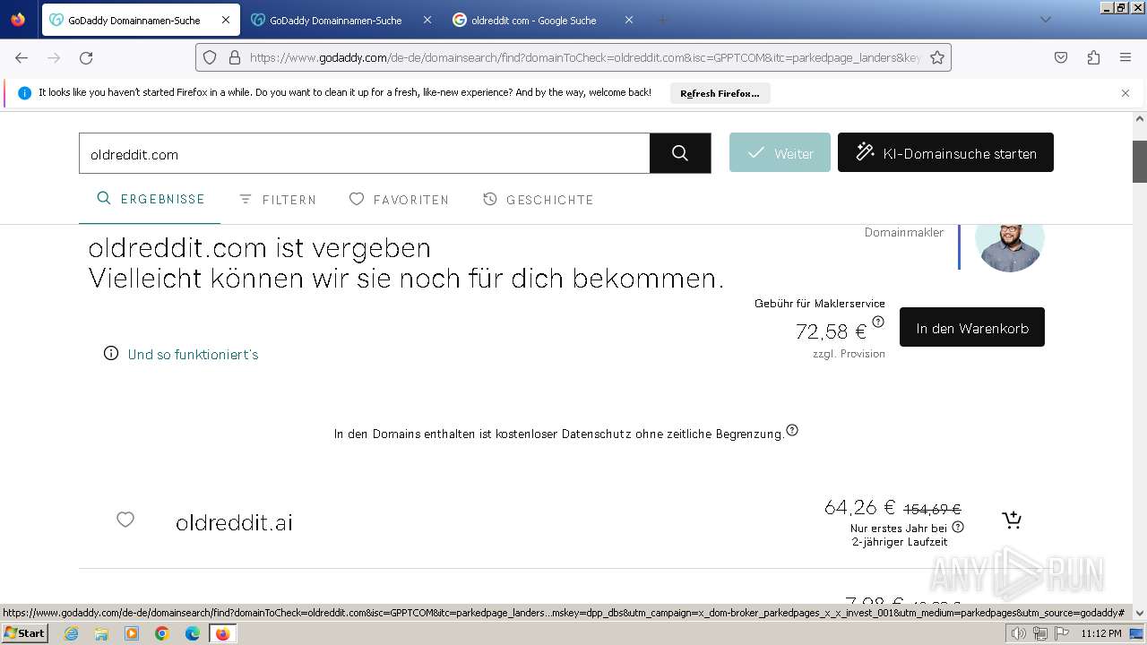The width and height of the screenshot is (1147, 645).
Task: Open List all tabs dropdown arrow
Action: [1045, 20]
